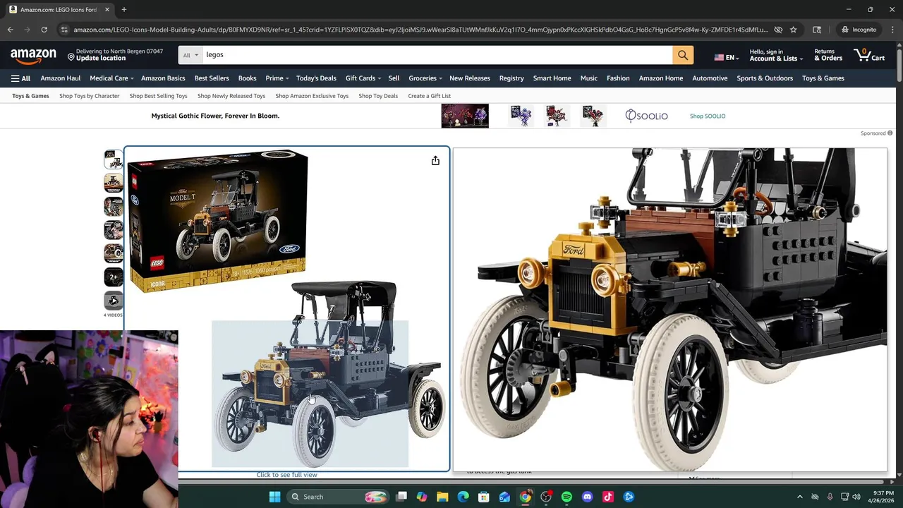
Task: Open Shop Amazon Exclusive Toys
Action: [x=312, y=96]
